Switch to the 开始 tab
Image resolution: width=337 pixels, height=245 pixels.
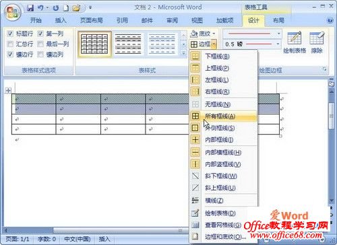point(36,20)
